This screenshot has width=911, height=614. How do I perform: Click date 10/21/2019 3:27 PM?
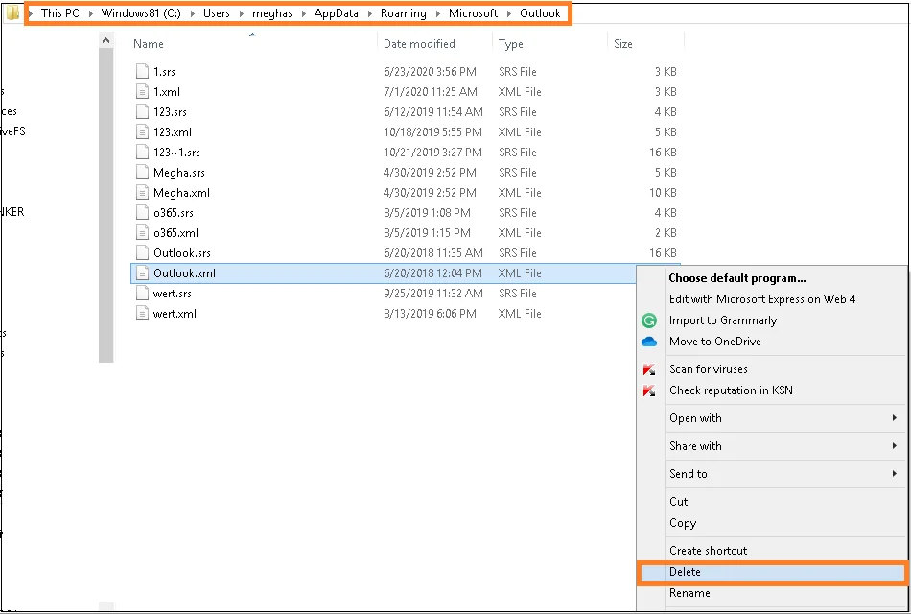pos(432,153)
